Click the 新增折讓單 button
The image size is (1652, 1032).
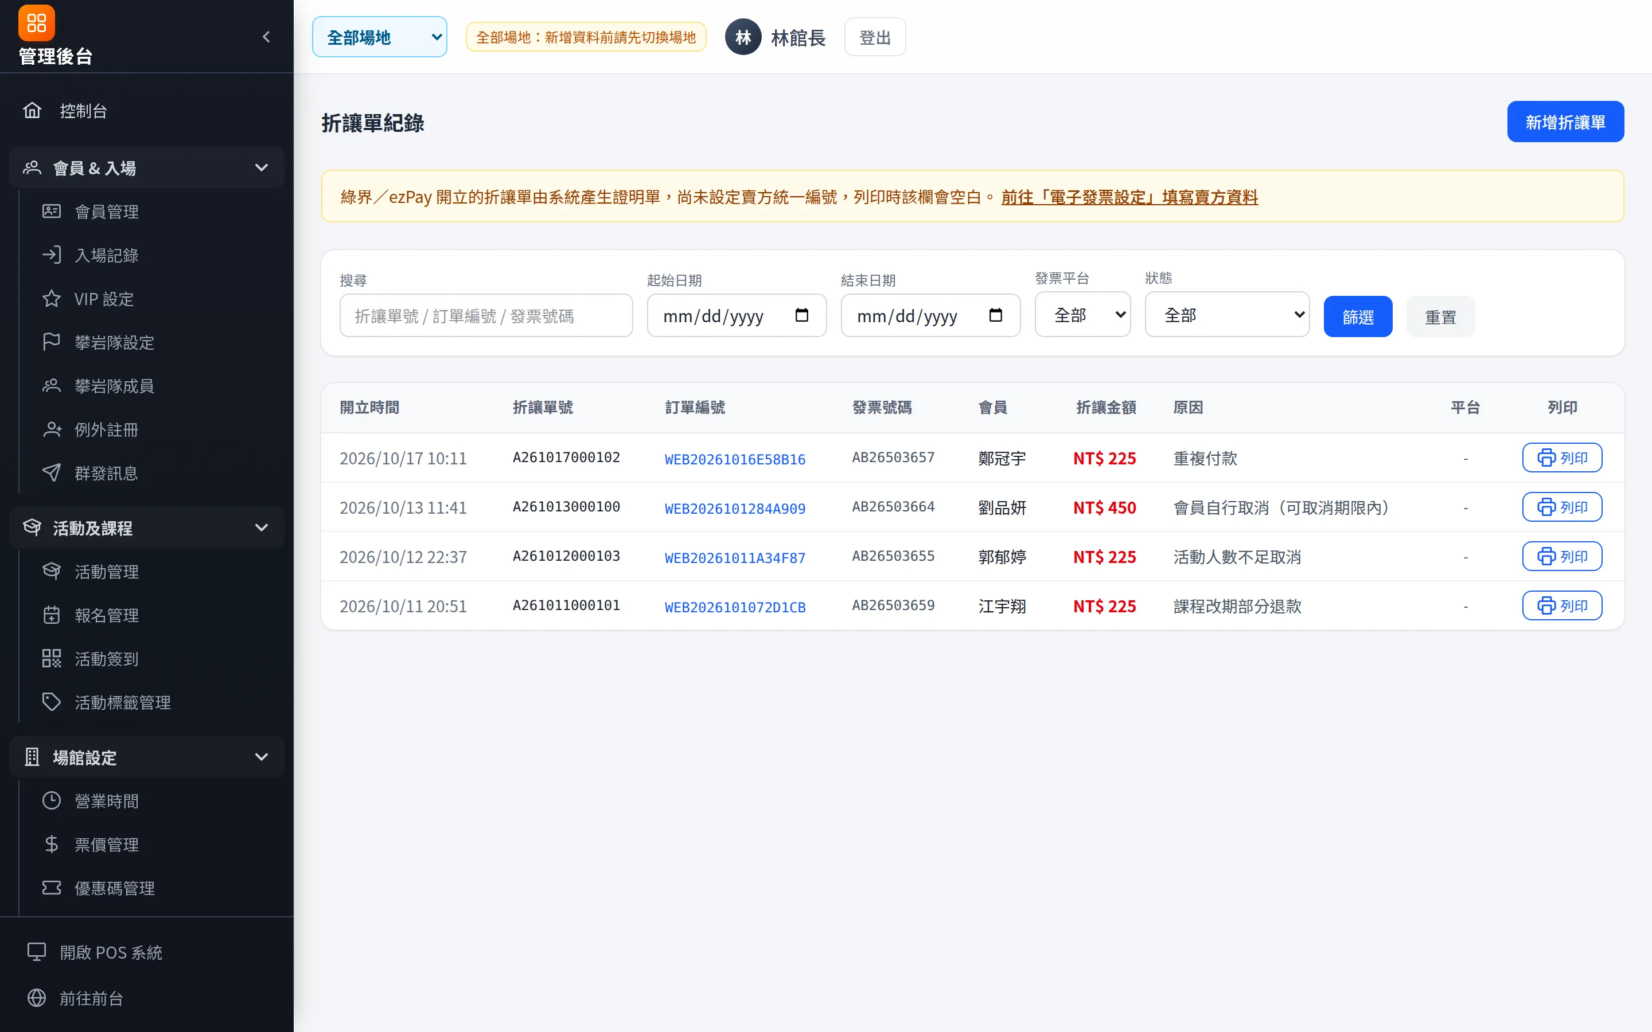(1565, 122)
